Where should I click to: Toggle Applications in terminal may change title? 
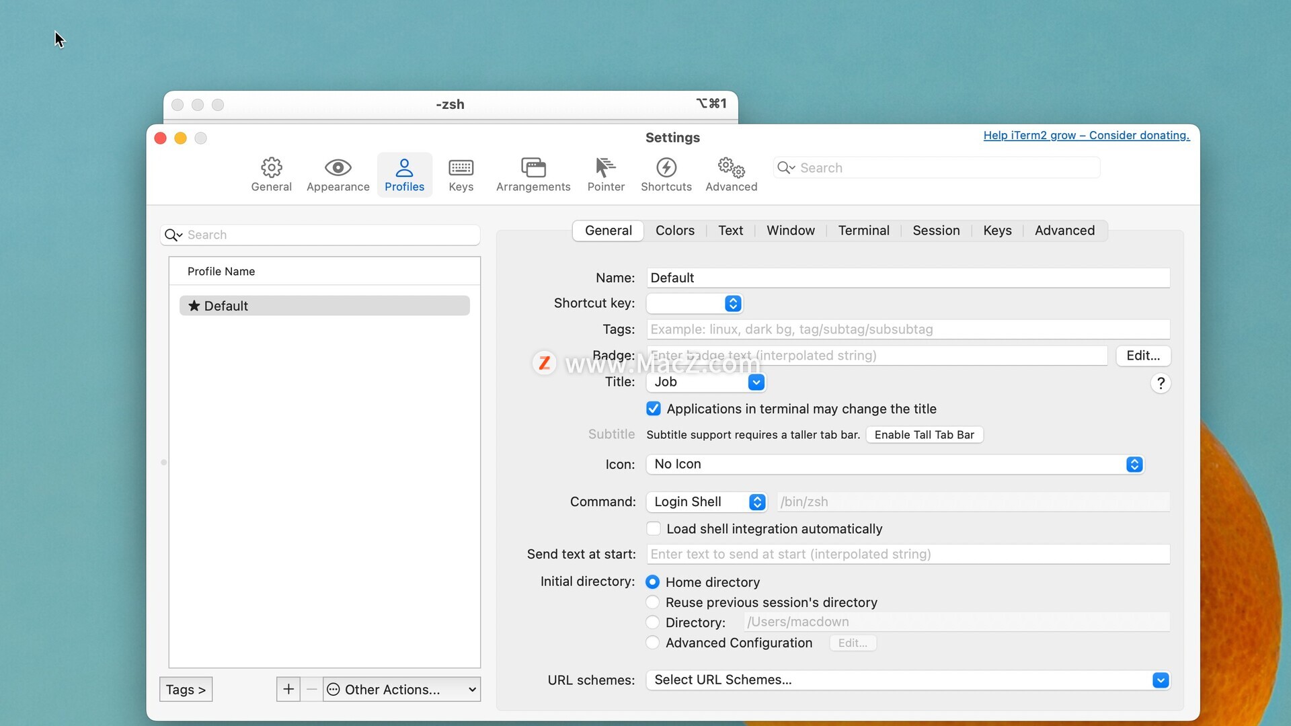[654, 409]
